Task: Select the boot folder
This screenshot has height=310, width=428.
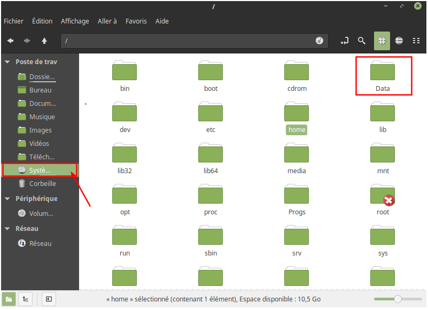Action: (x=211, y=76)
